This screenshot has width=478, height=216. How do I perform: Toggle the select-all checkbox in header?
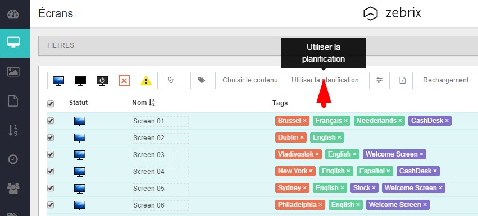click(x=51, y=104)
